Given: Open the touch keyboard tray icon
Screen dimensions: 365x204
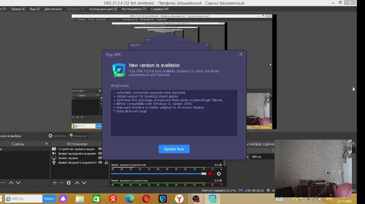Looking at the screenshot, I should pos(279,199).
